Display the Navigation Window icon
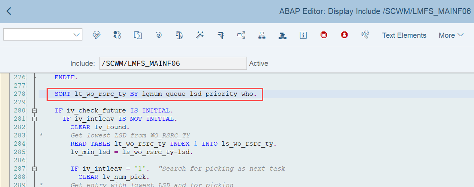 click(282, 35)
